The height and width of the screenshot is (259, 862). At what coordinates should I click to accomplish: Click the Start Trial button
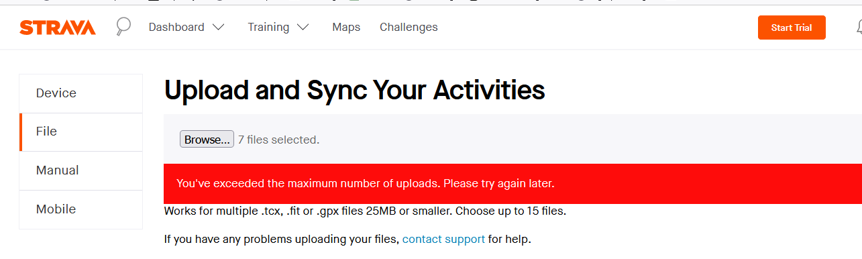tap(792, 28)
